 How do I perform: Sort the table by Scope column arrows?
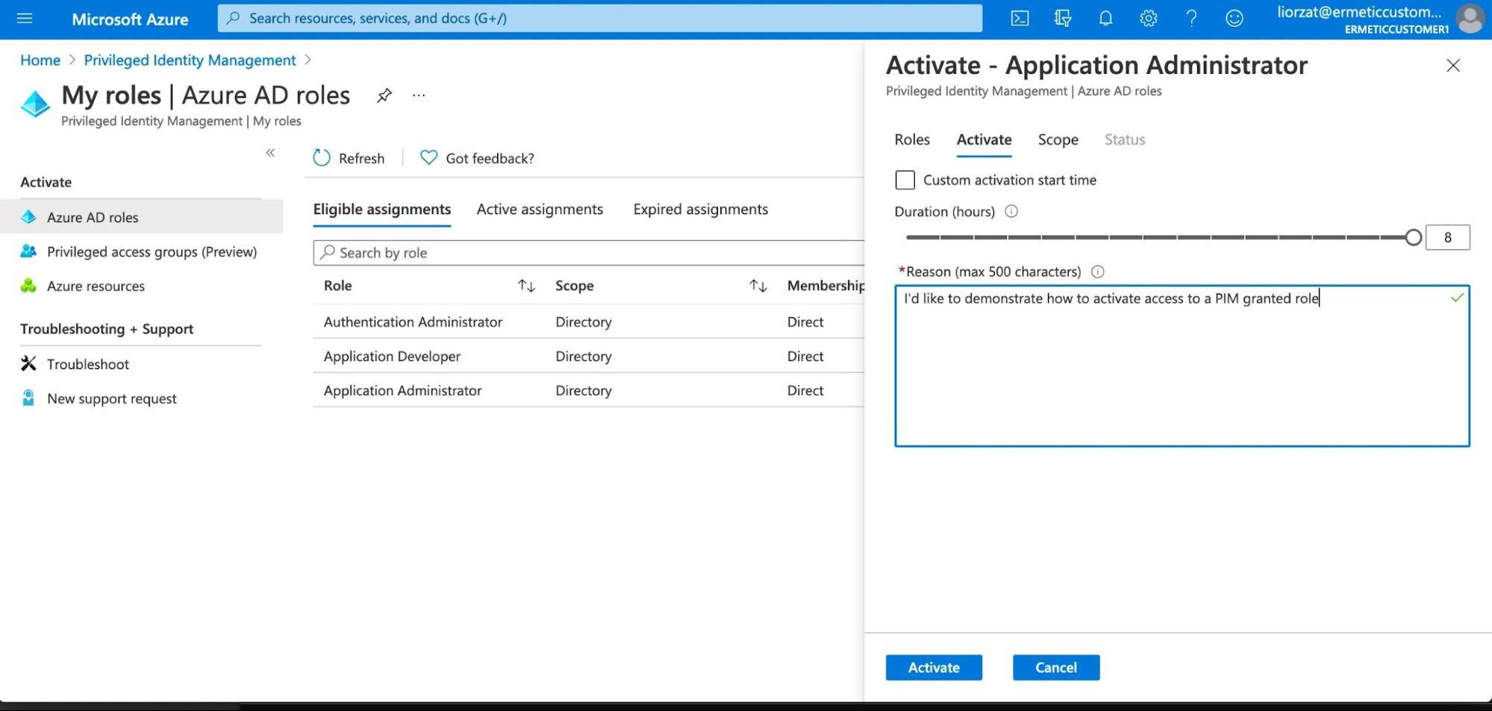tap(758, 286)
